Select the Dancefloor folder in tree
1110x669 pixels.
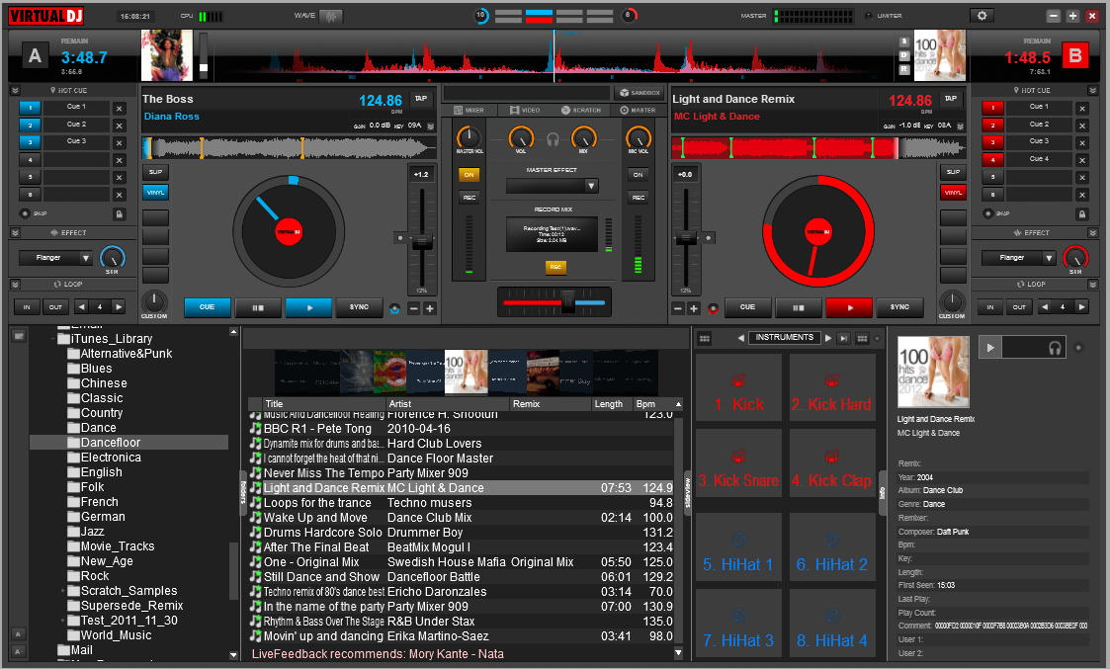[128, 443]
